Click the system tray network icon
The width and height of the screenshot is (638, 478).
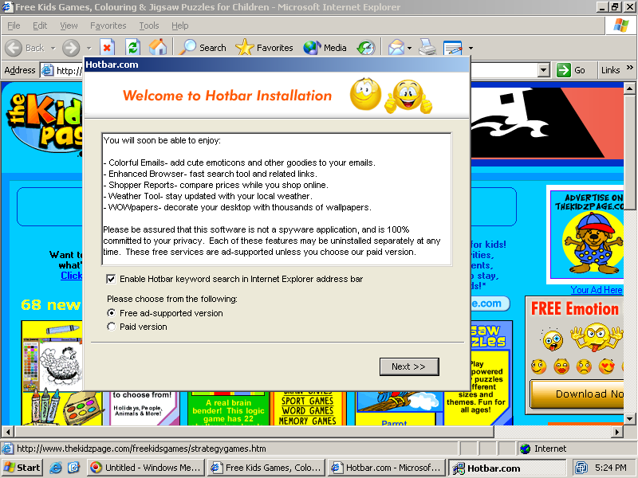581,468
